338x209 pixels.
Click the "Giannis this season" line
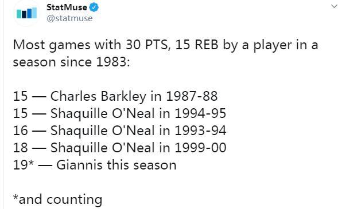tap(95, 165)
